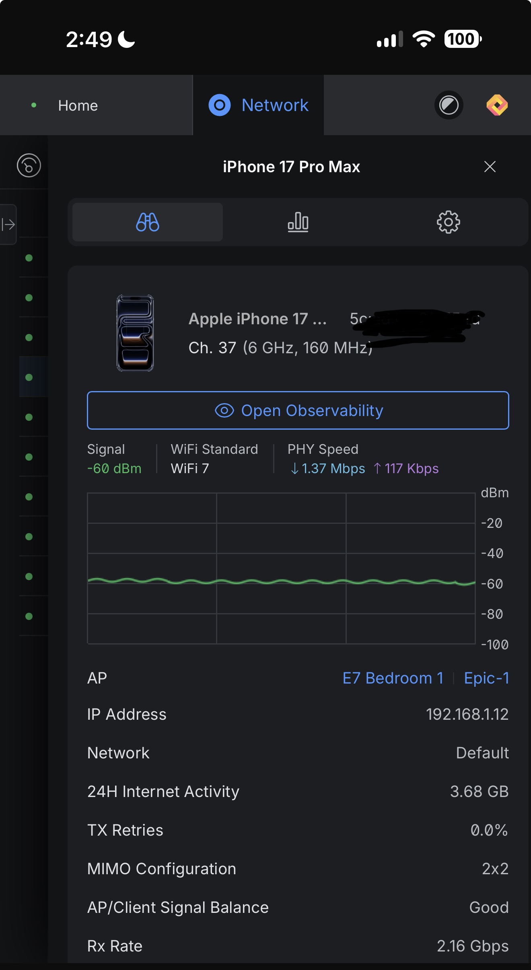This screenshot has width=531, height=970.
Task: Open the E7 Bedroom 1 access point link
Action: pos(393,678)
